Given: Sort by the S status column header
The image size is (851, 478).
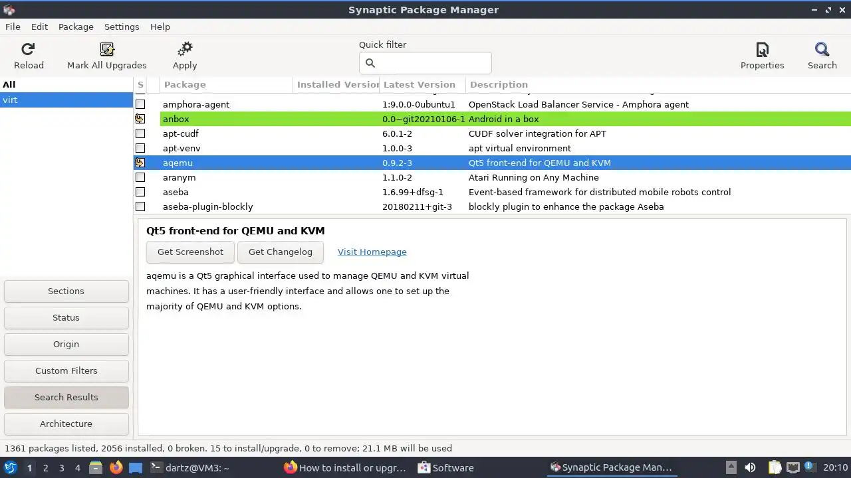Looking at the screenshot, I should pyautogui.click(x=140, y=84).
